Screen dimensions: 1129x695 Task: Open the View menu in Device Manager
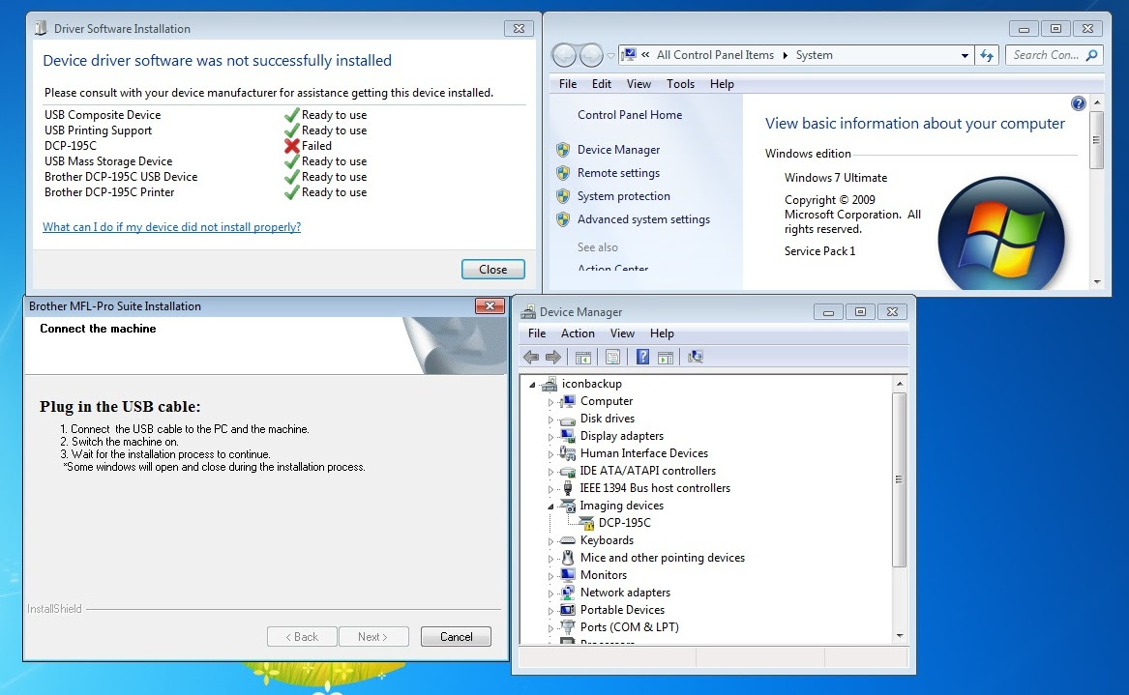tap(622, 333)
